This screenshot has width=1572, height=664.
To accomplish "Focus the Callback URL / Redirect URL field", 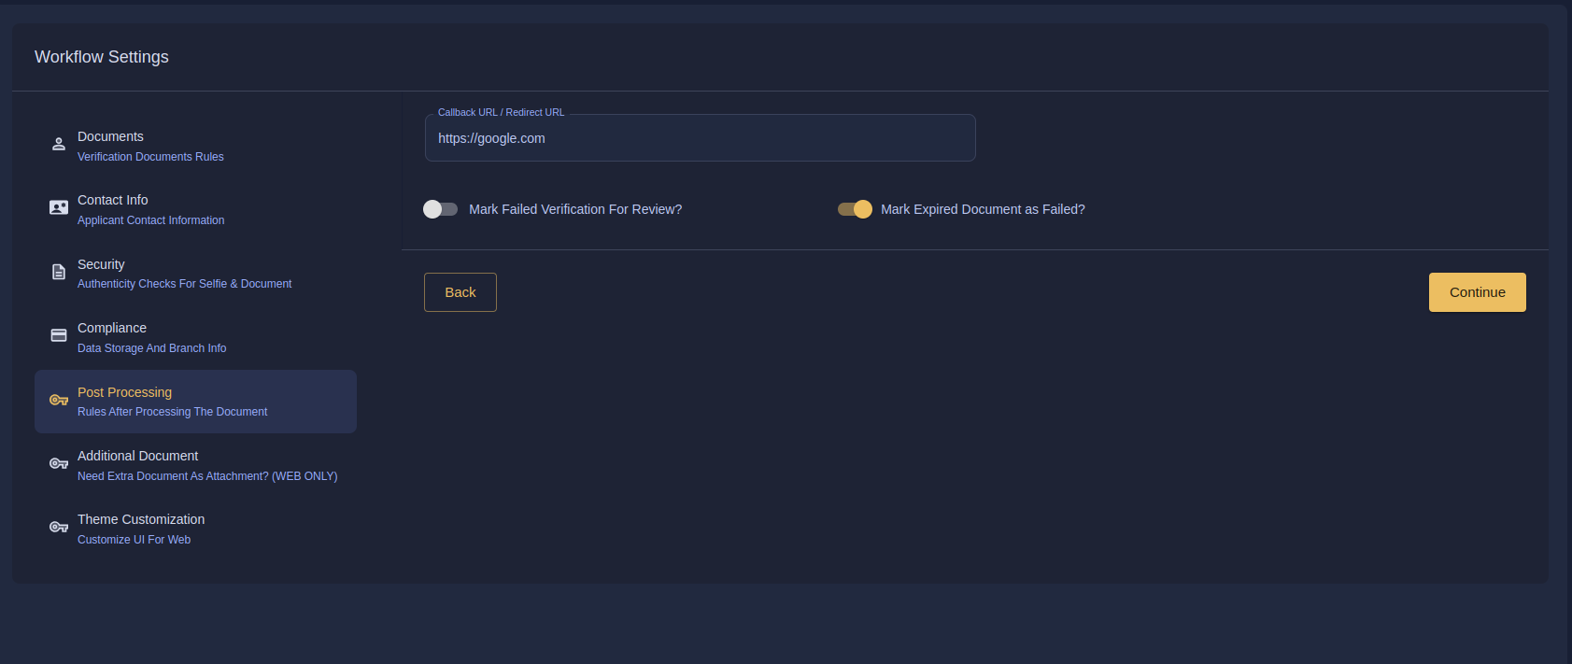I will coord(700,138).
